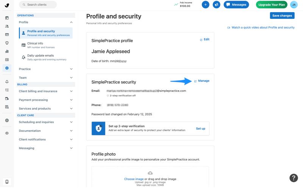Viewport: 303px width, 188px height.
Task: Select Daily update emails menu item
Action: (46, 57)
